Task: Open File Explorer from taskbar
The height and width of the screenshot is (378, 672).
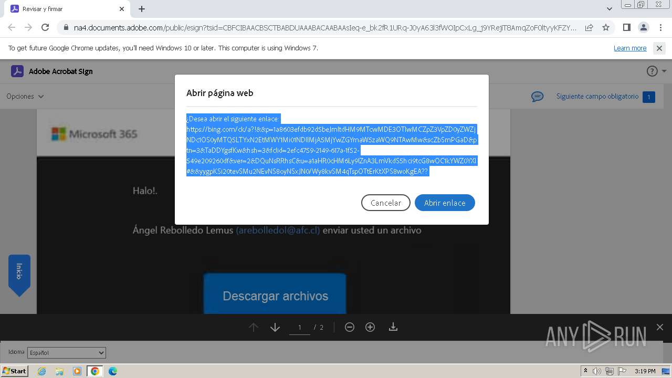Action: pyautogui.click(x=59, y=371)
